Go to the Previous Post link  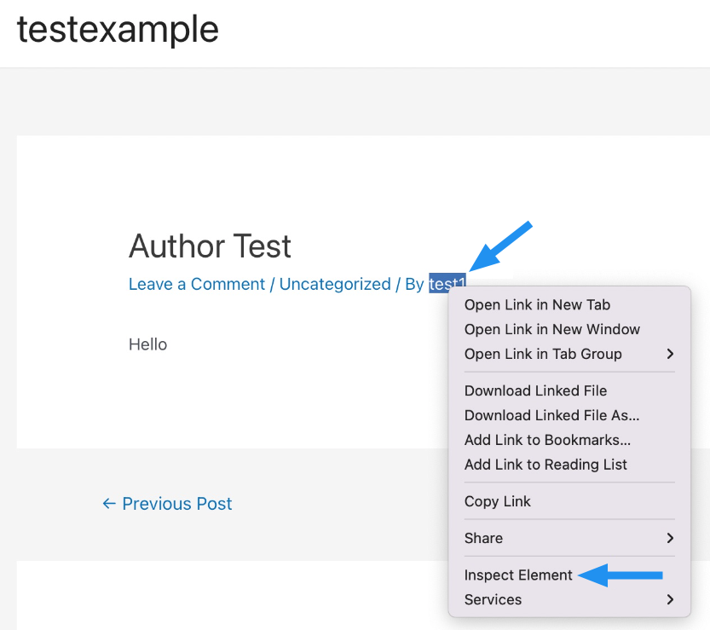[167, 504]
